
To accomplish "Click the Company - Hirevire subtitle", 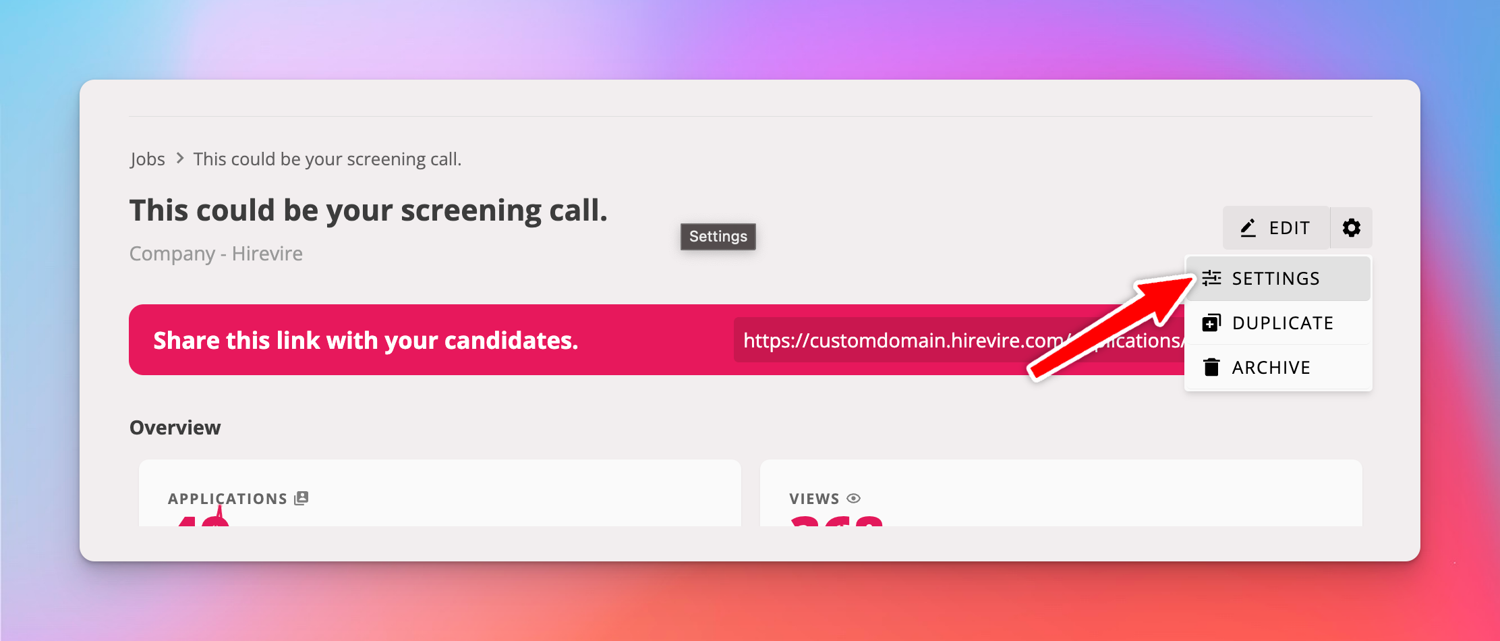I will 216,254.
